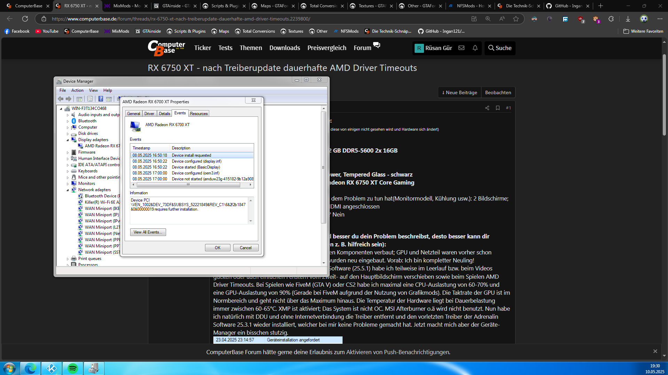
Task: Click Read aloud icon in address bar
Action: (x=502, y=19)
